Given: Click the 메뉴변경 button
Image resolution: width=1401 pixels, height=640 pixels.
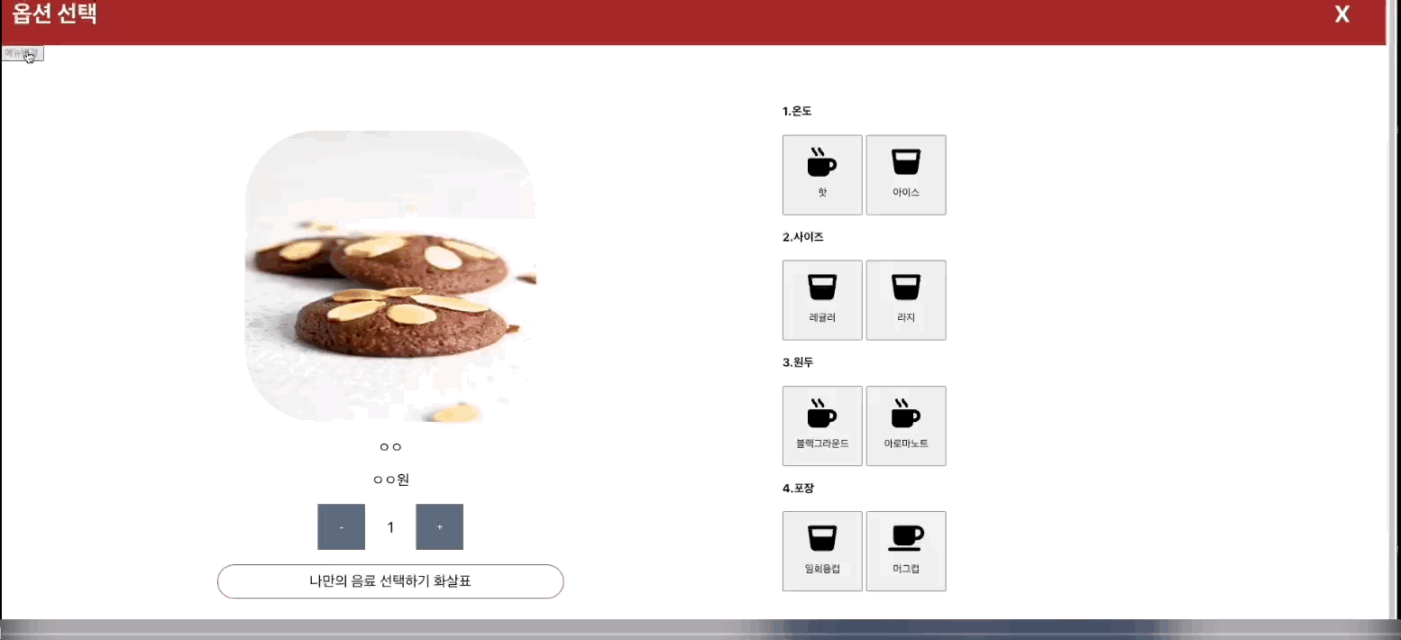Looking at the screenshot, I should pyautogui.click(x=23, y=54).
